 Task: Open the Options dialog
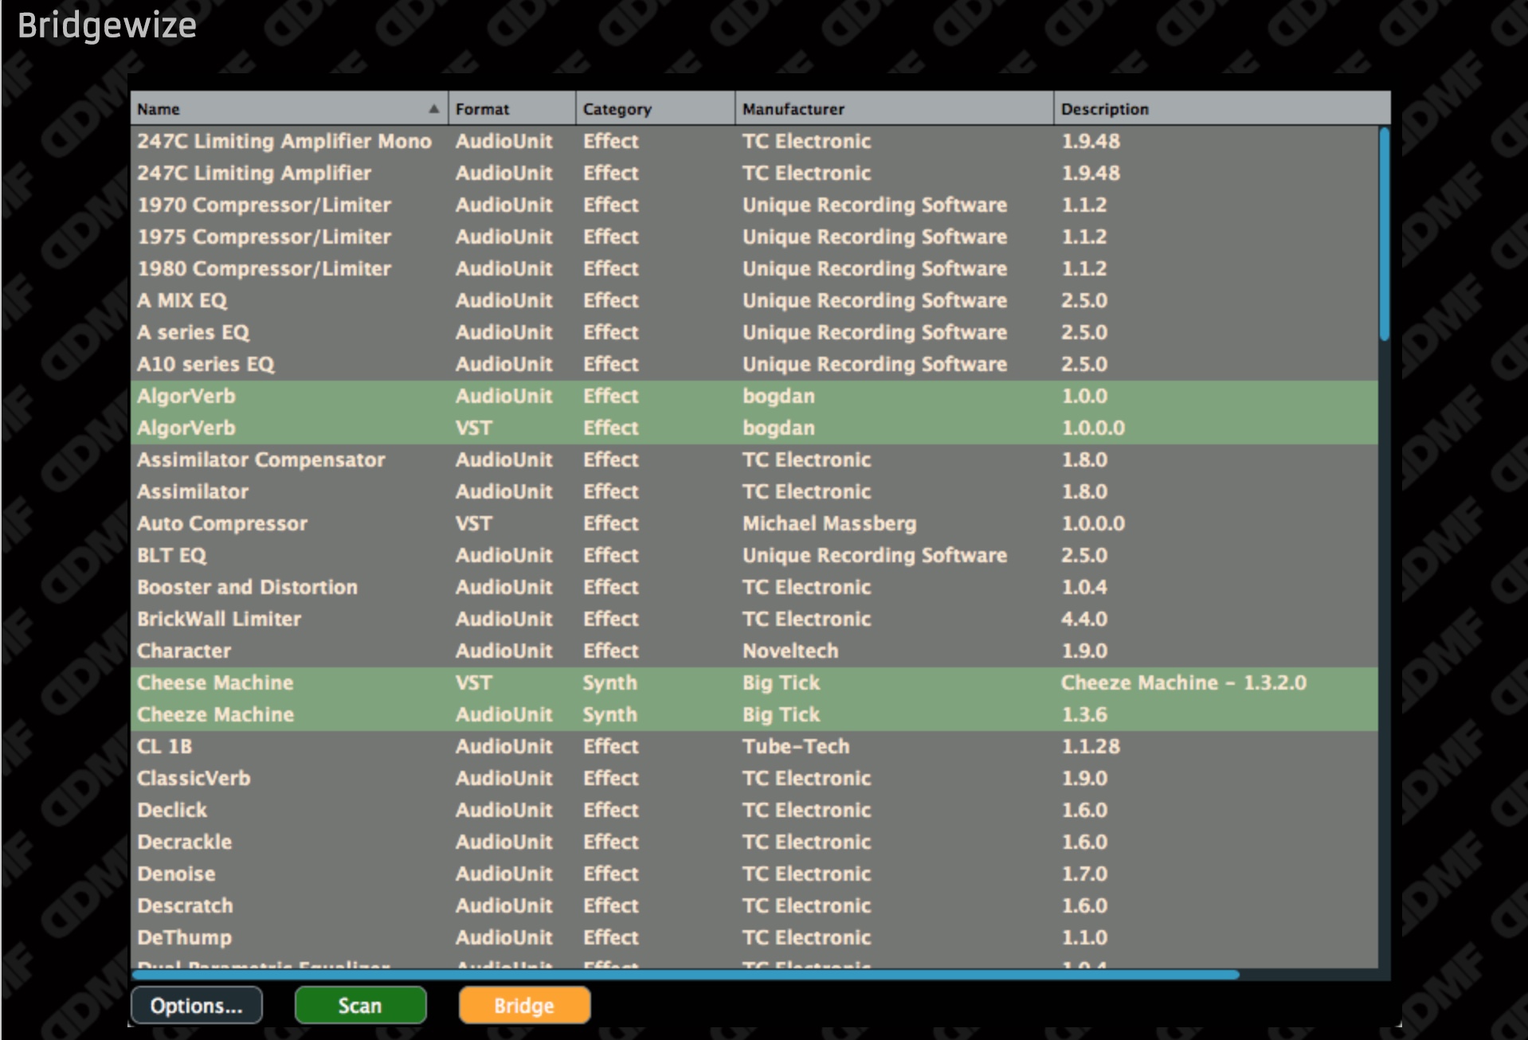[196, 1005]
